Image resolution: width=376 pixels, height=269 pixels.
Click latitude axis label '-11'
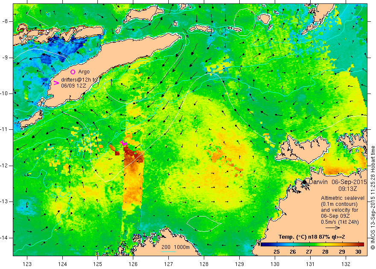(x=5, y=129)
